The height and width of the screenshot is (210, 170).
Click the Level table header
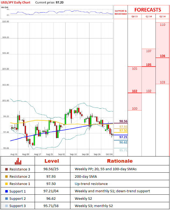coord(52,161)
